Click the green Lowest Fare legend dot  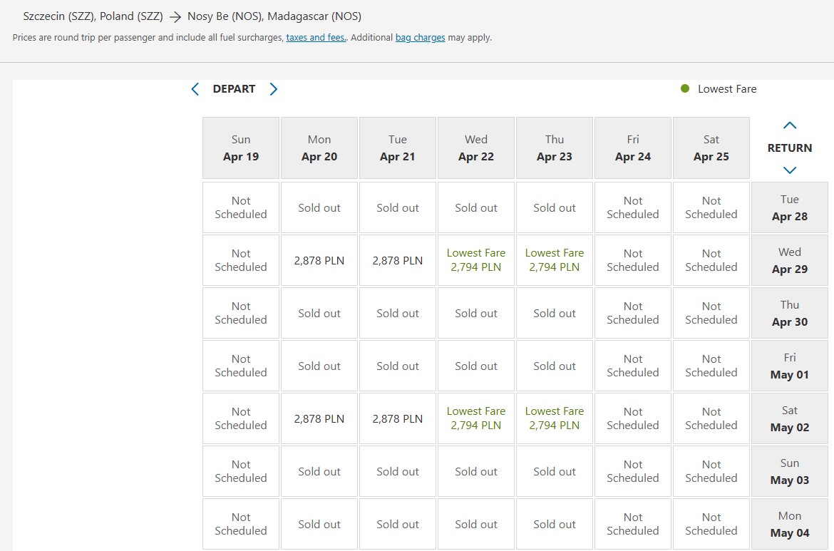[685, 89]
